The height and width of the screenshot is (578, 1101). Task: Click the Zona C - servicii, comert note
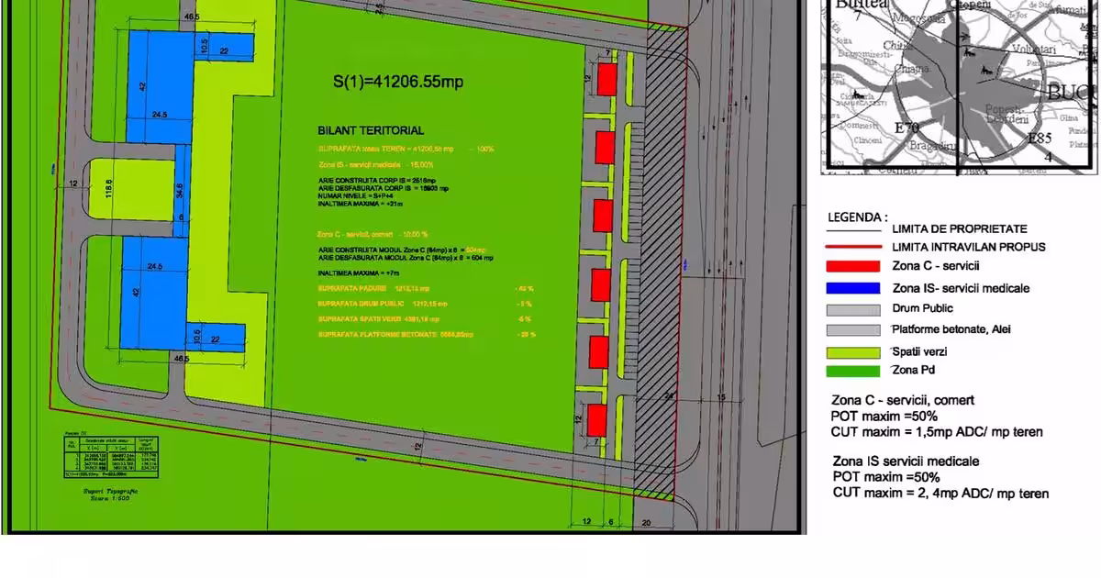click(x=902, y=400)
